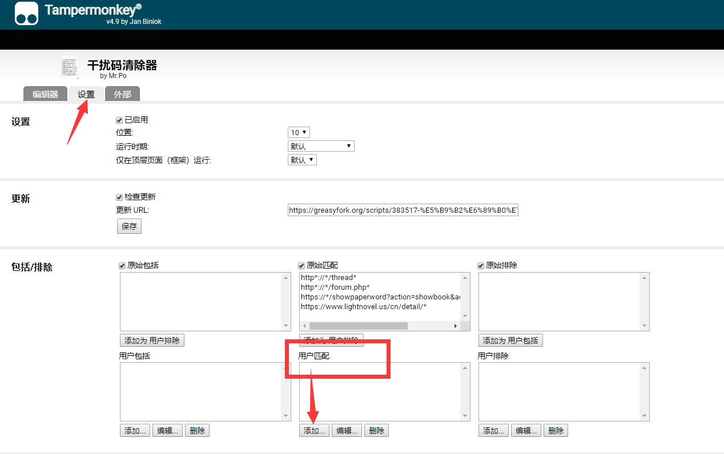Click 编辑... under 用户包括

tap(167, 431)
